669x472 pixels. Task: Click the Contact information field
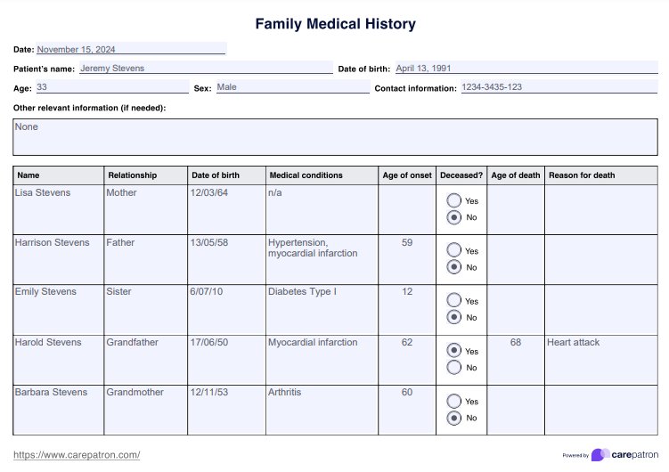(x=559, y=87)
